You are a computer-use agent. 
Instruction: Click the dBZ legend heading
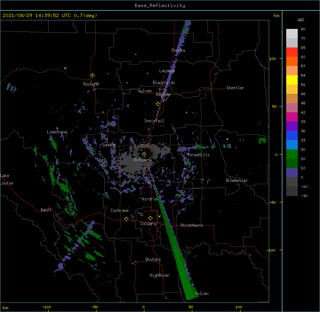[x=301, y=20]
